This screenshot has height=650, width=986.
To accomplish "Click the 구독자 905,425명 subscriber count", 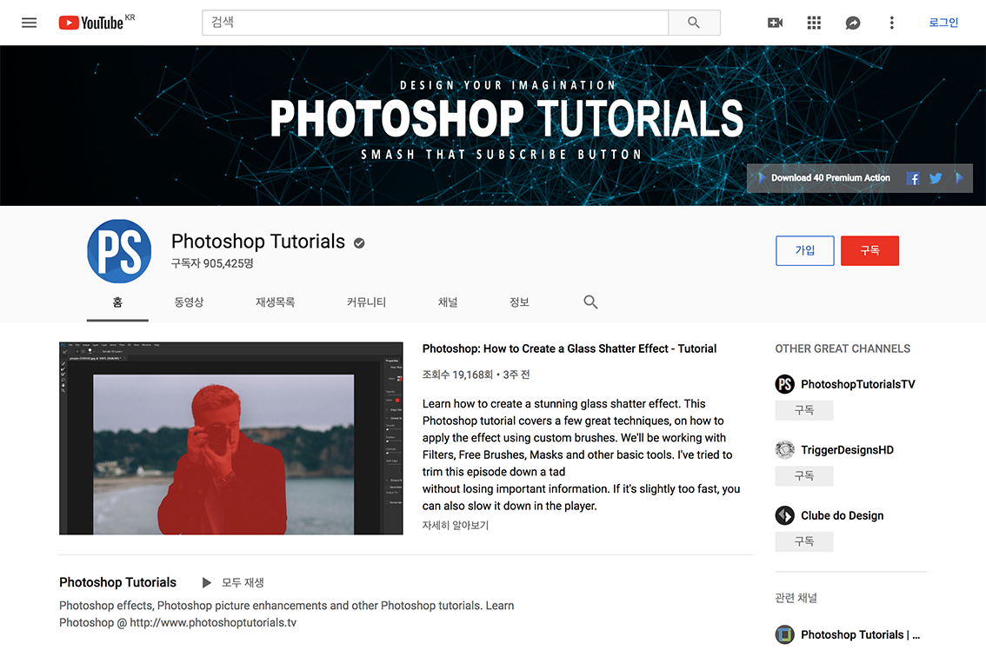I will [x=212, y=263].
